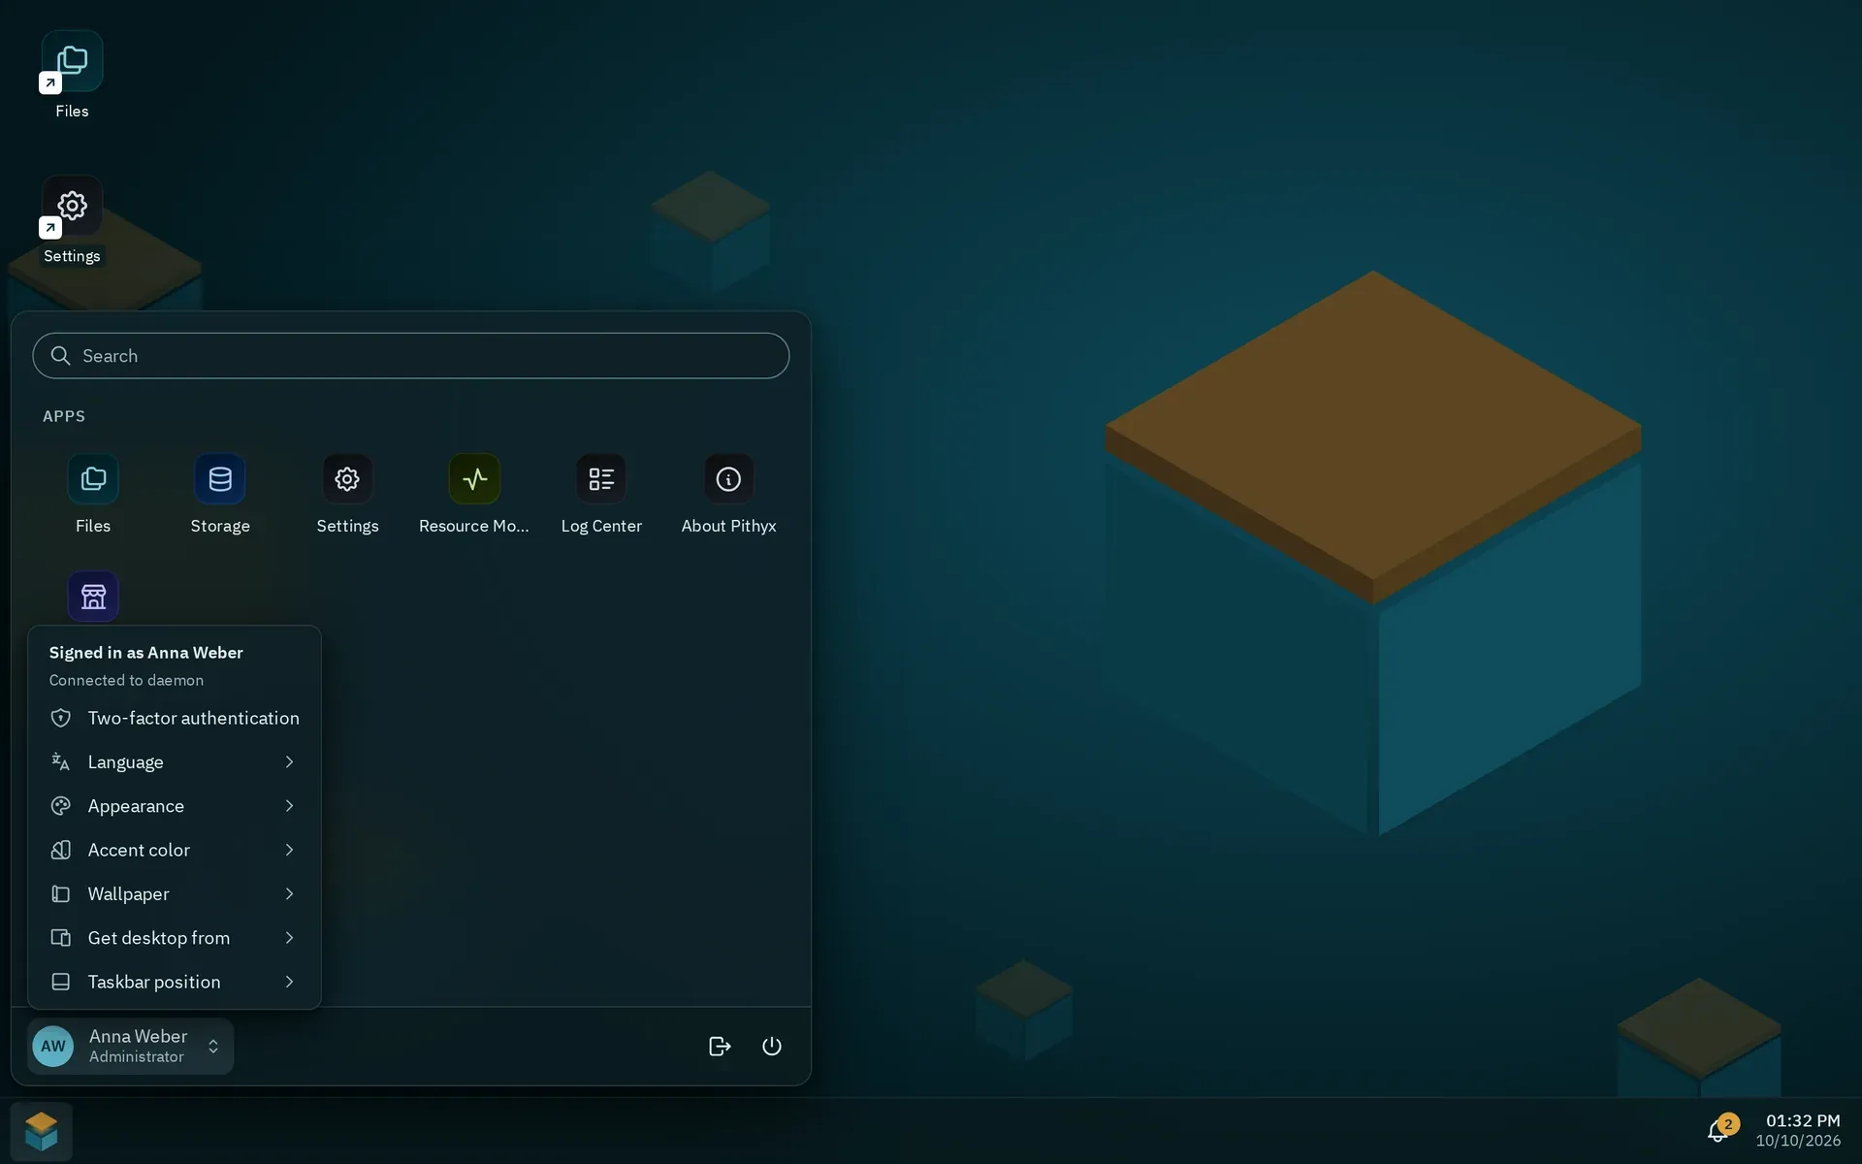Viewport: 1862px width, 1164px height.
Task: Click the AW user avatar
Action: pyautogui.click(x=53, y=1046)
